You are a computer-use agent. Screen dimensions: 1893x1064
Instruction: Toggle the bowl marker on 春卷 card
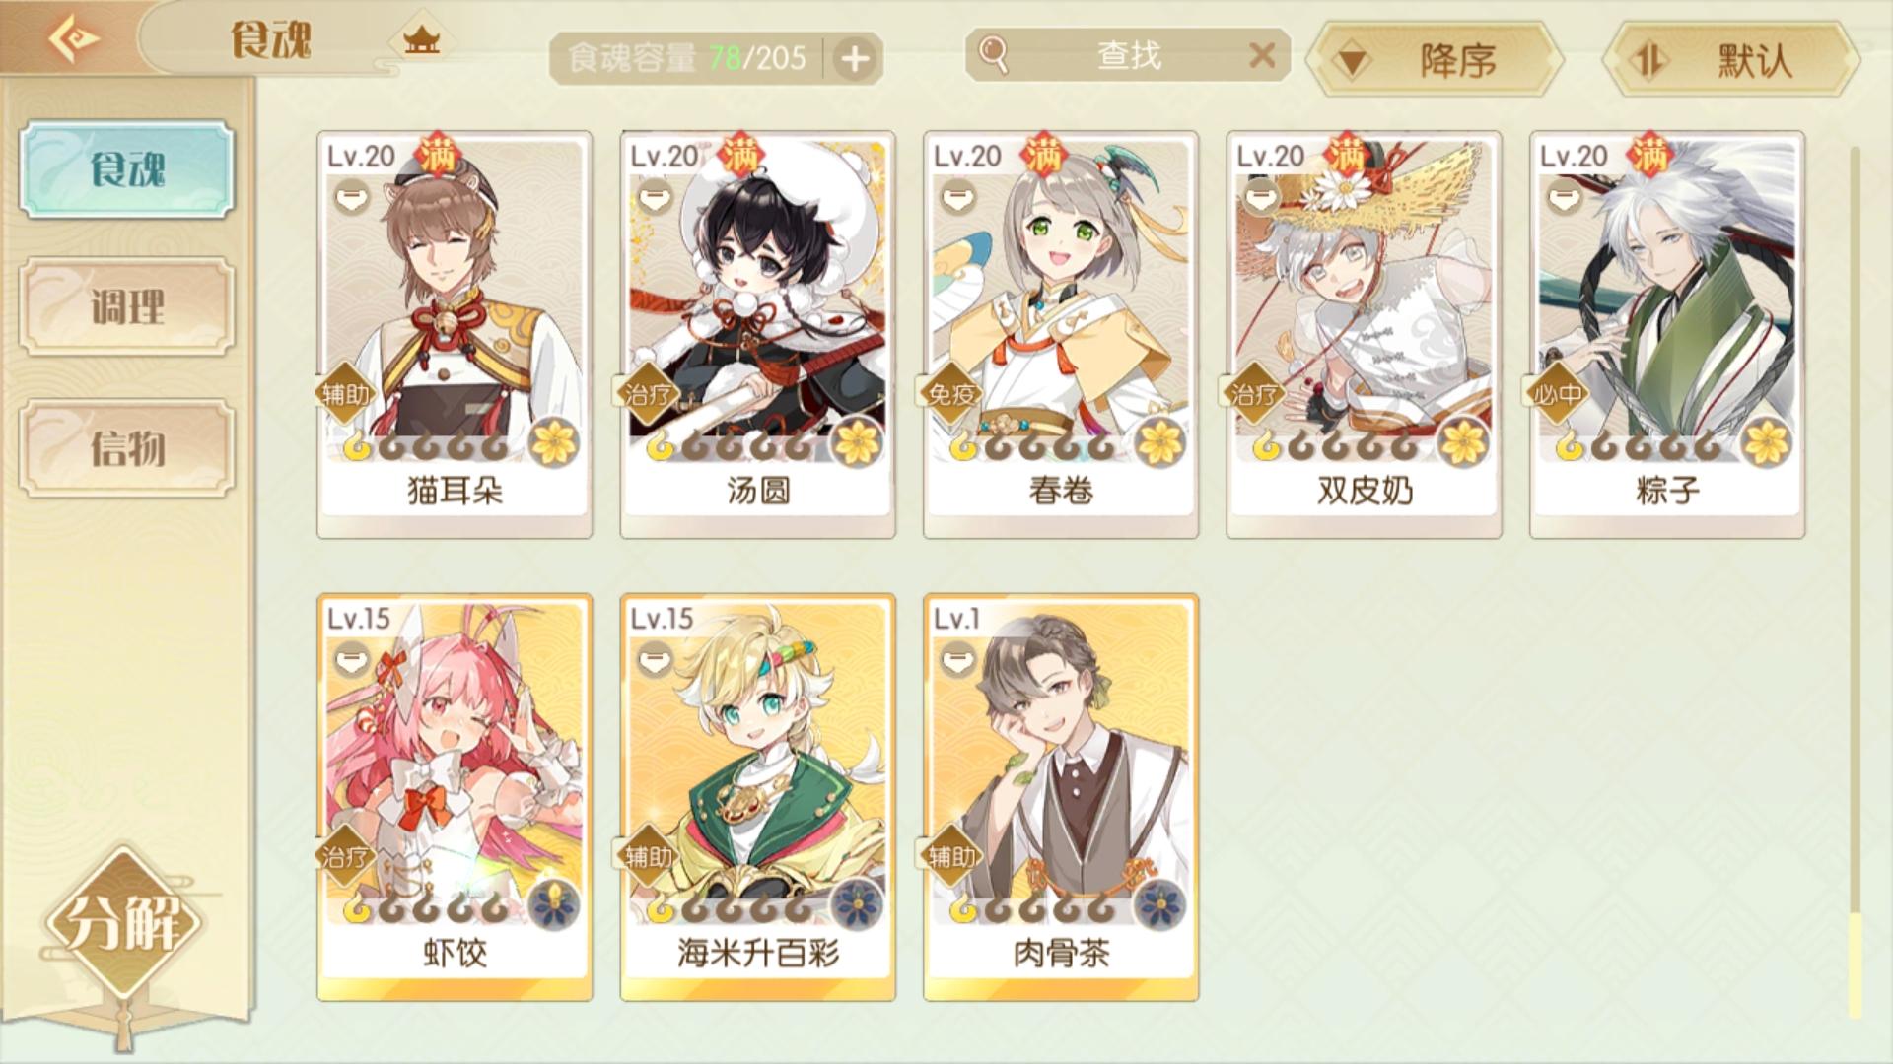(x=958, y=199)
